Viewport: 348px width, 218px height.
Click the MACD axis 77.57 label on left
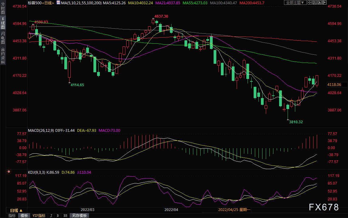click(x=22, y=134)
